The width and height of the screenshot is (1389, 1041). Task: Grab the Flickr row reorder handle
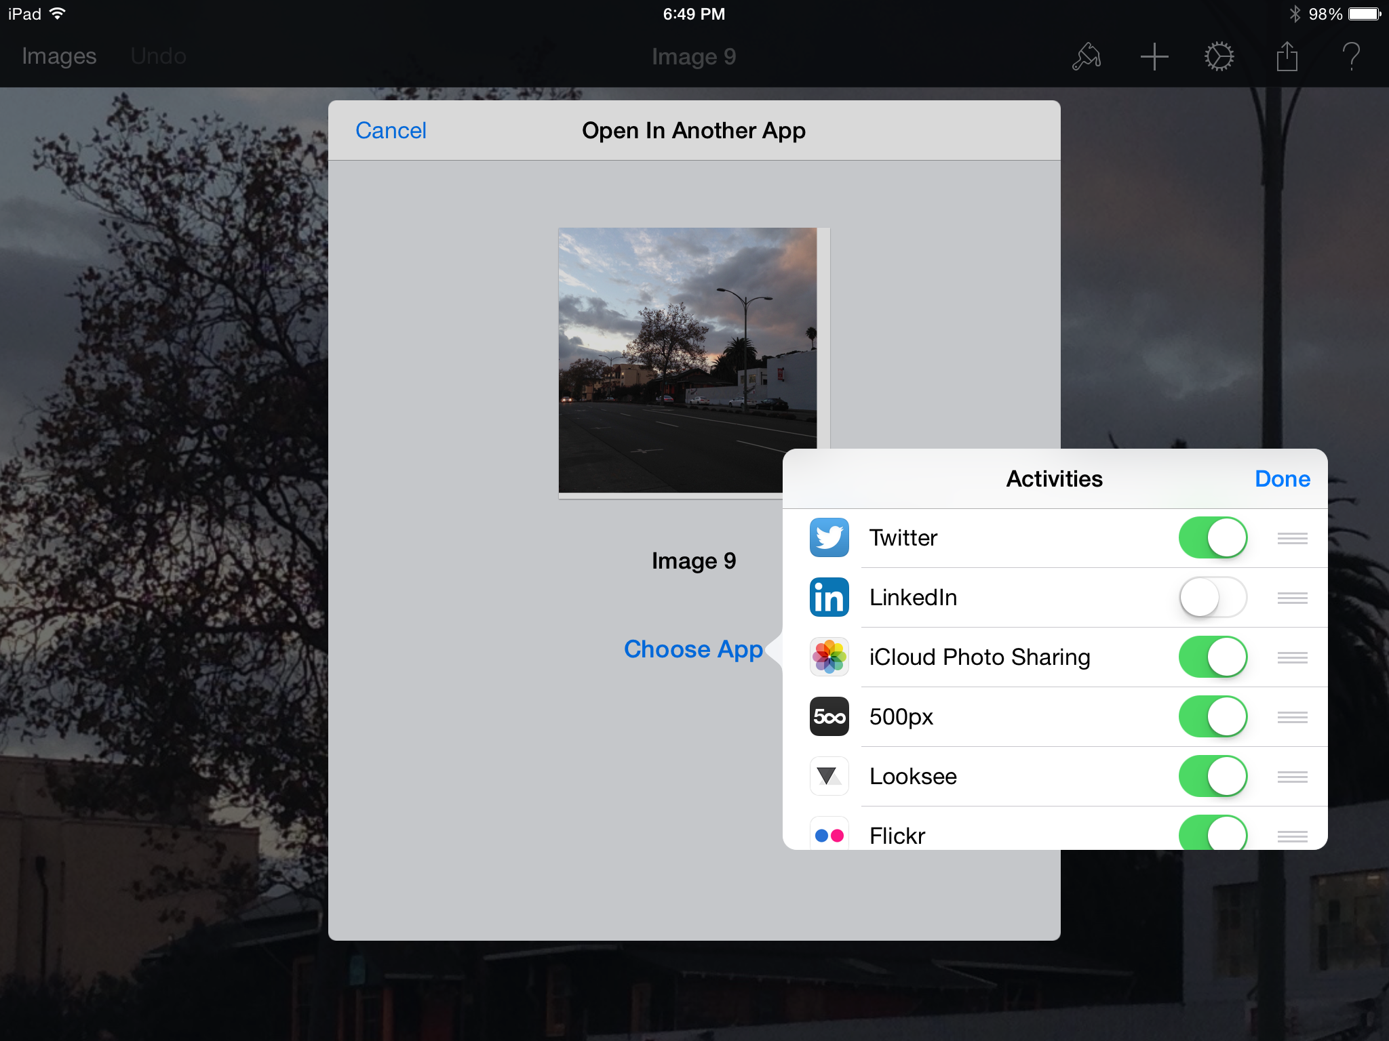point(1292,836)
